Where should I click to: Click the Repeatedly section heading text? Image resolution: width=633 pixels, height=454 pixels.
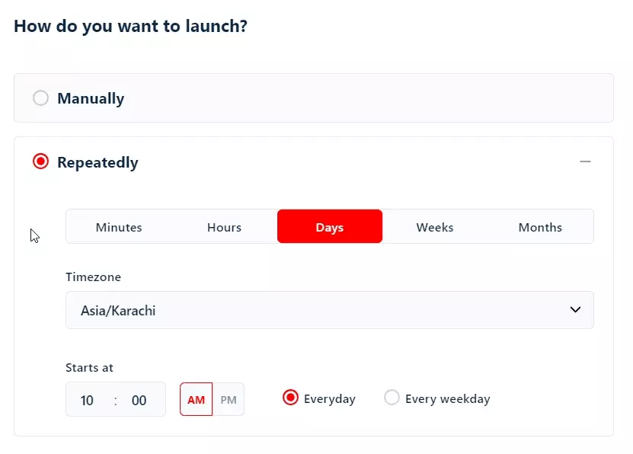(98, 162)
